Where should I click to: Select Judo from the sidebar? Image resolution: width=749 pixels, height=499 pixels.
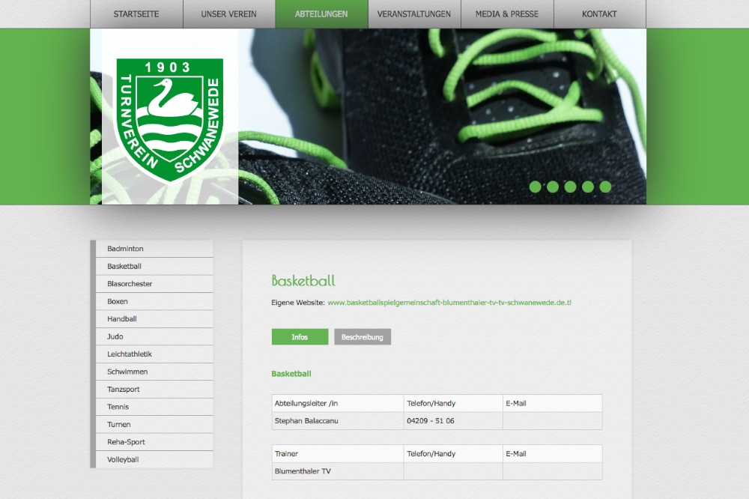[x=154, y=336]
